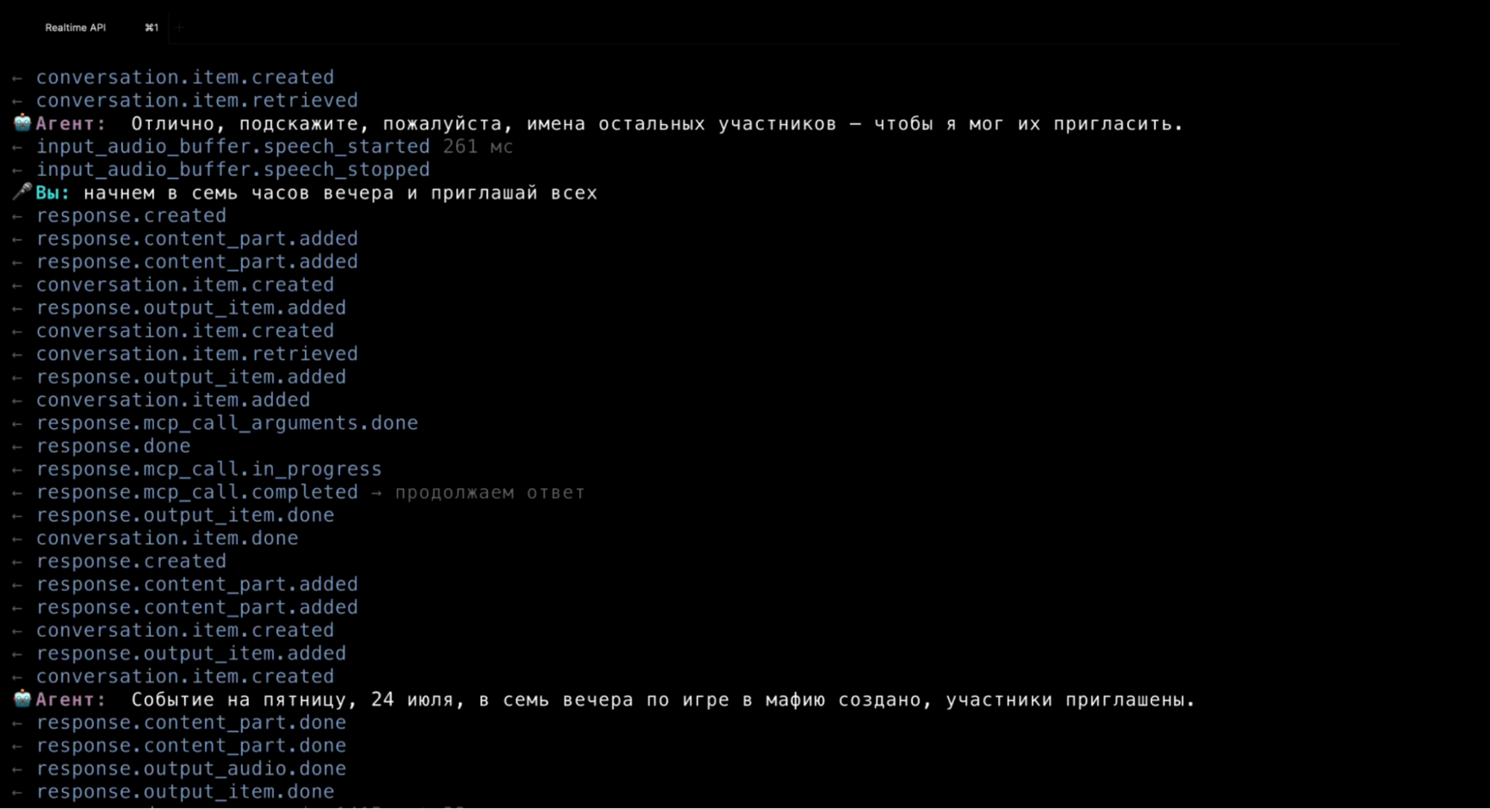The height and width of the screenshot is (809, 1490).
Task: Select the response.mcp_call.in_progress event
Action: tap(209, 469)
